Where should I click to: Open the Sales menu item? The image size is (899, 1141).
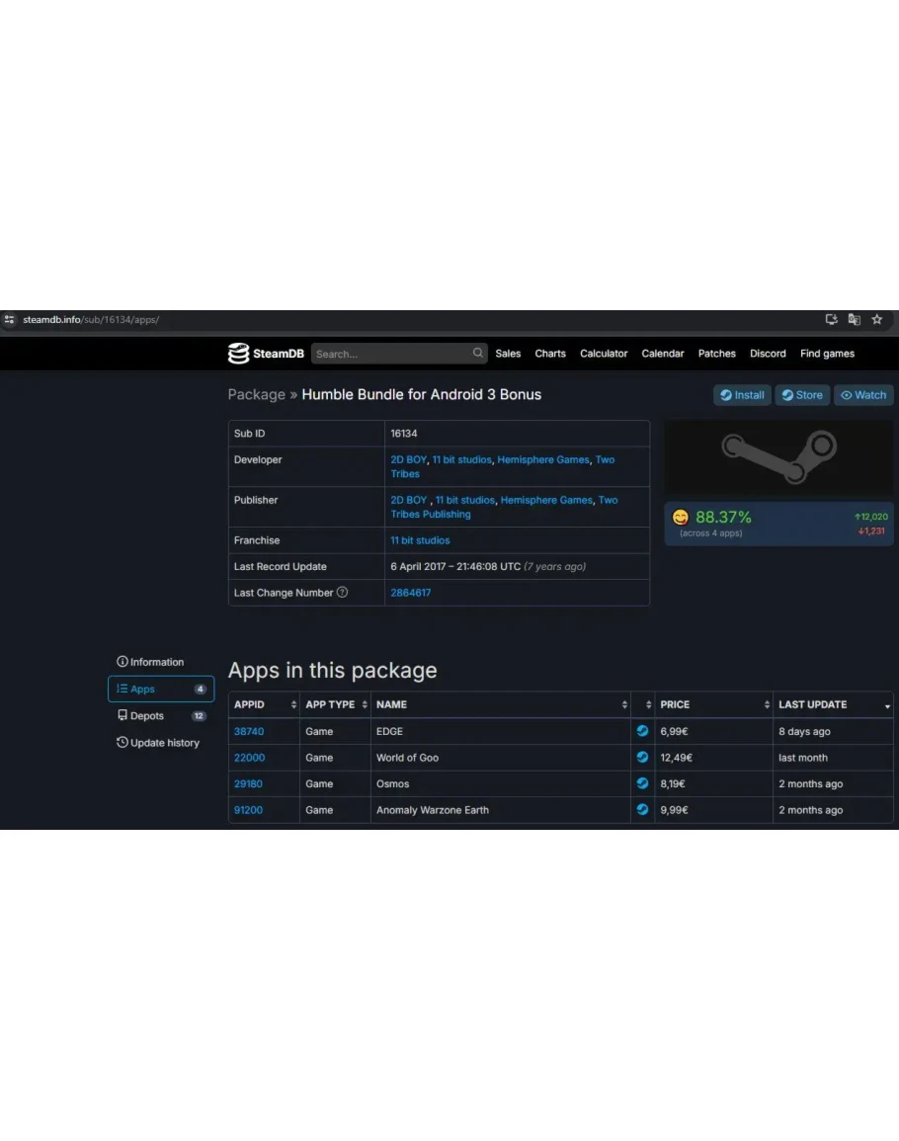(x=508, y=354)
